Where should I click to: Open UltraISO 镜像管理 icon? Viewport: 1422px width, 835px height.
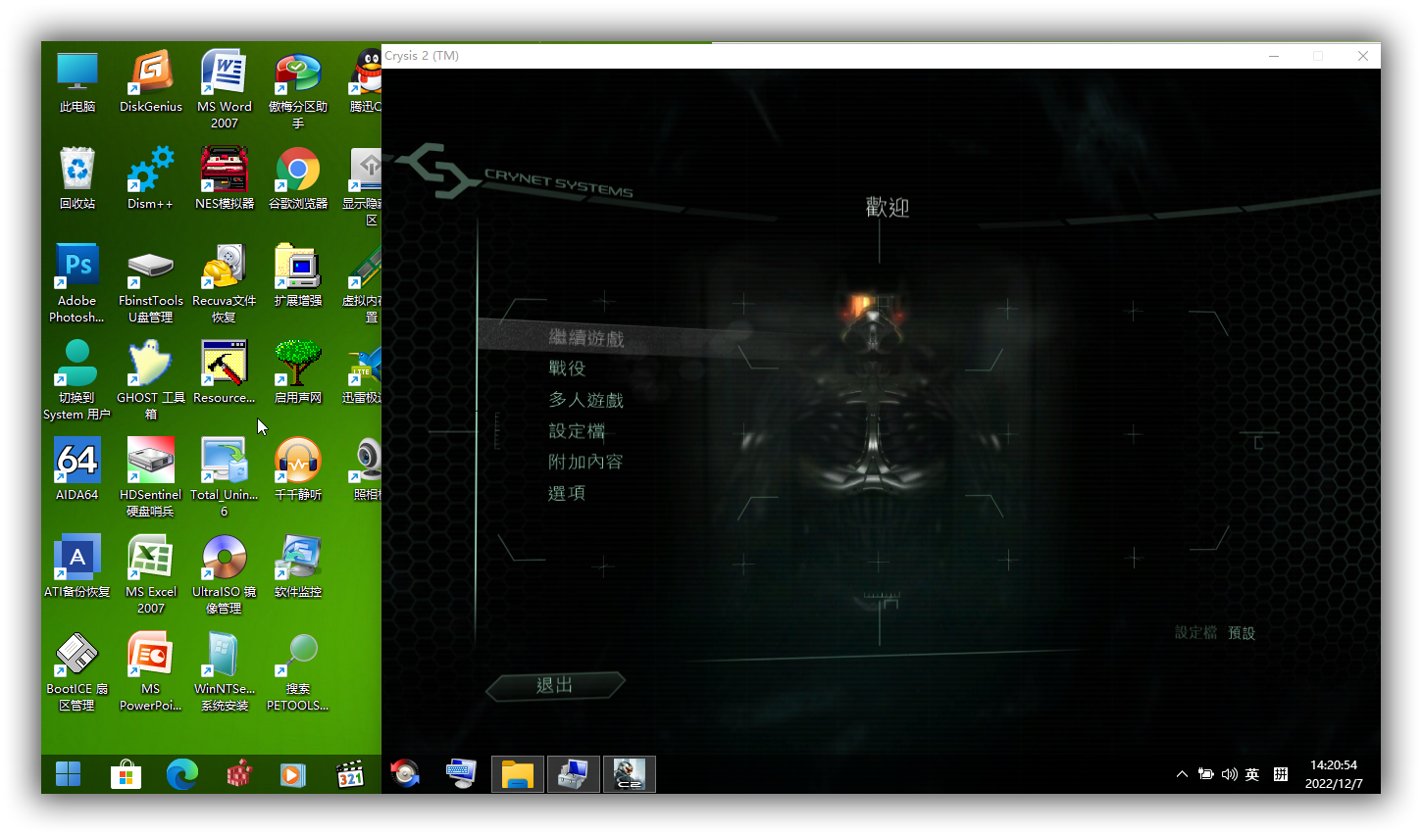tap(225, 574)
